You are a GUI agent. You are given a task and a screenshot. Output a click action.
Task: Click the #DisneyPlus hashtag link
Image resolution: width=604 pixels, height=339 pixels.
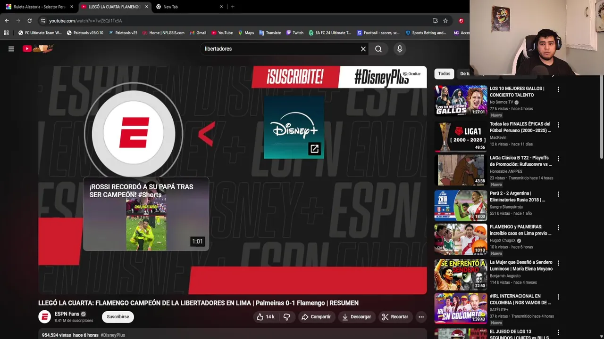pos(113,335)
